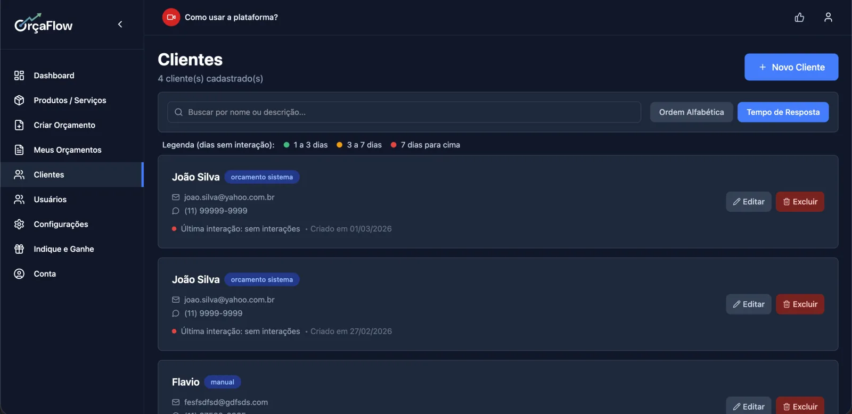The width and height of the screenshot is (852, 414).
Task: Focus the 'Buscar por nome ou descrição' search field
Action: (404, 112)
